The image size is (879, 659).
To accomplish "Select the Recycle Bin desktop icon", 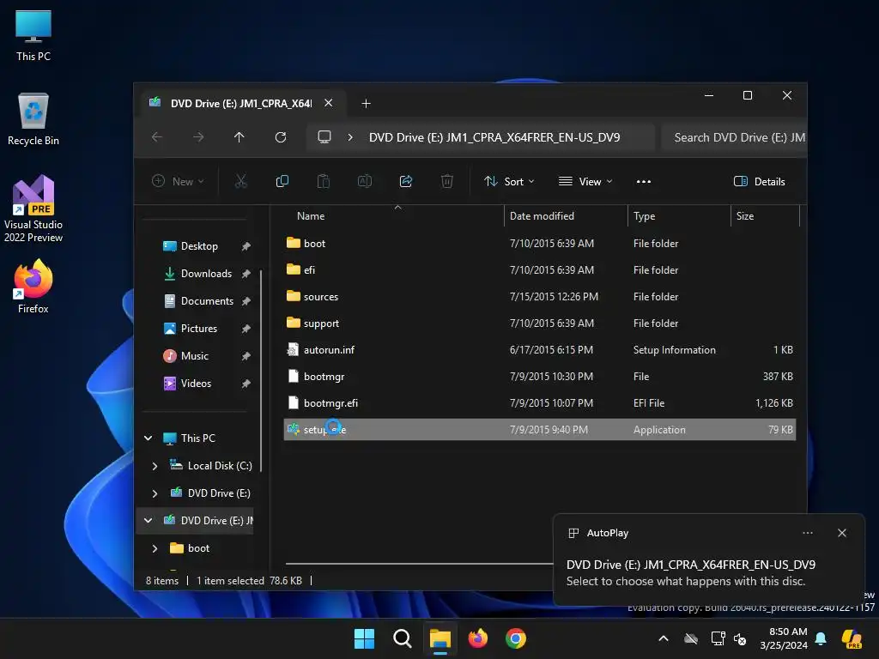I will (33, 118).
